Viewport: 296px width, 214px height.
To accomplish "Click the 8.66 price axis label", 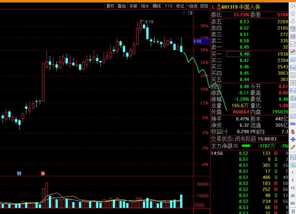I will (201, 41).
